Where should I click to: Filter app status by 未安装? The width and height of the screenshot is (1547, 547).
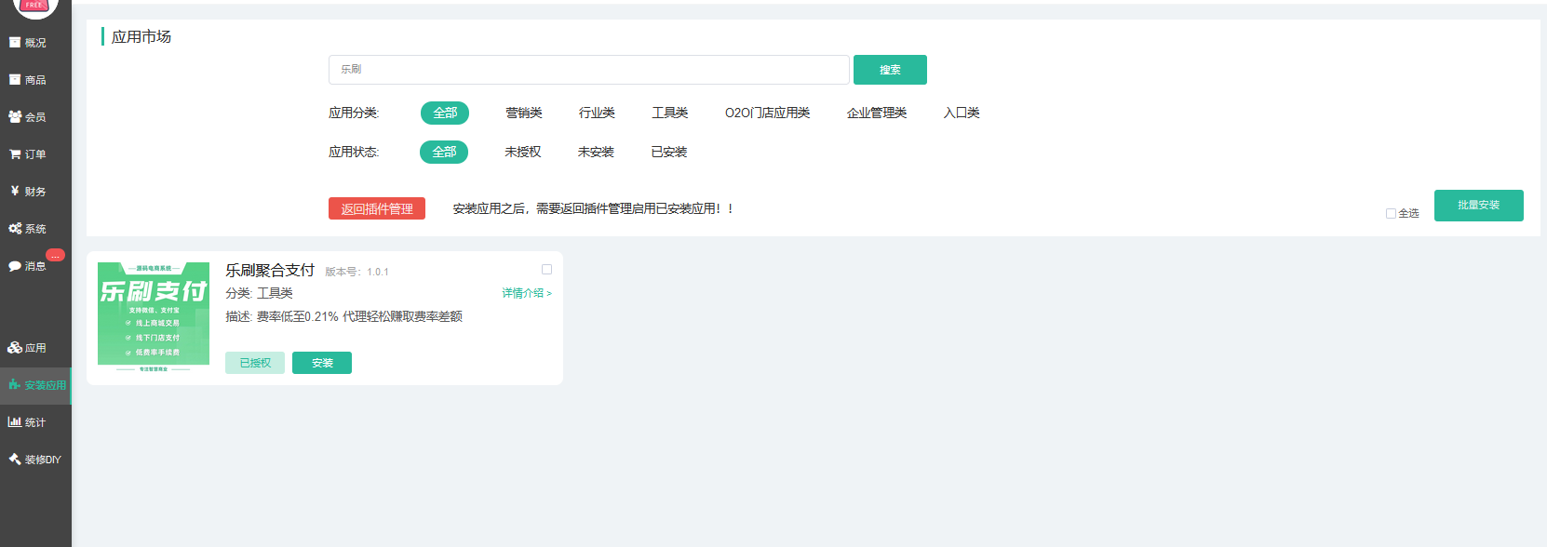click(x=596, y=152)
